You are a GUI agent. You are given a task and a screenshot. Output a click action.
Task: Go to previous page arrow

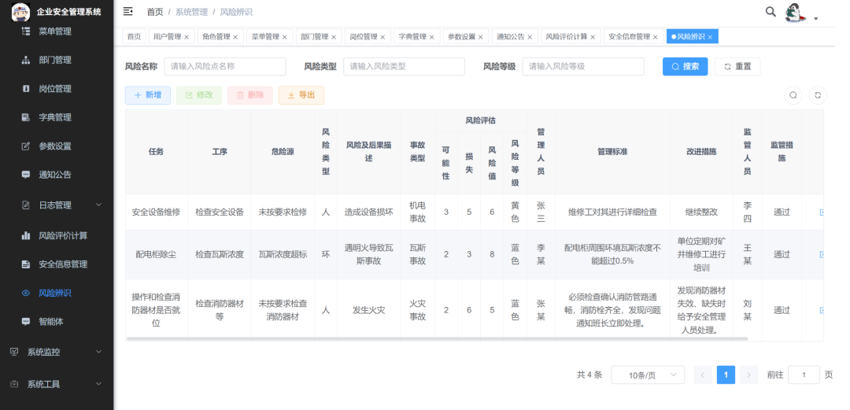pyautogui.click(x=703, y=375)
